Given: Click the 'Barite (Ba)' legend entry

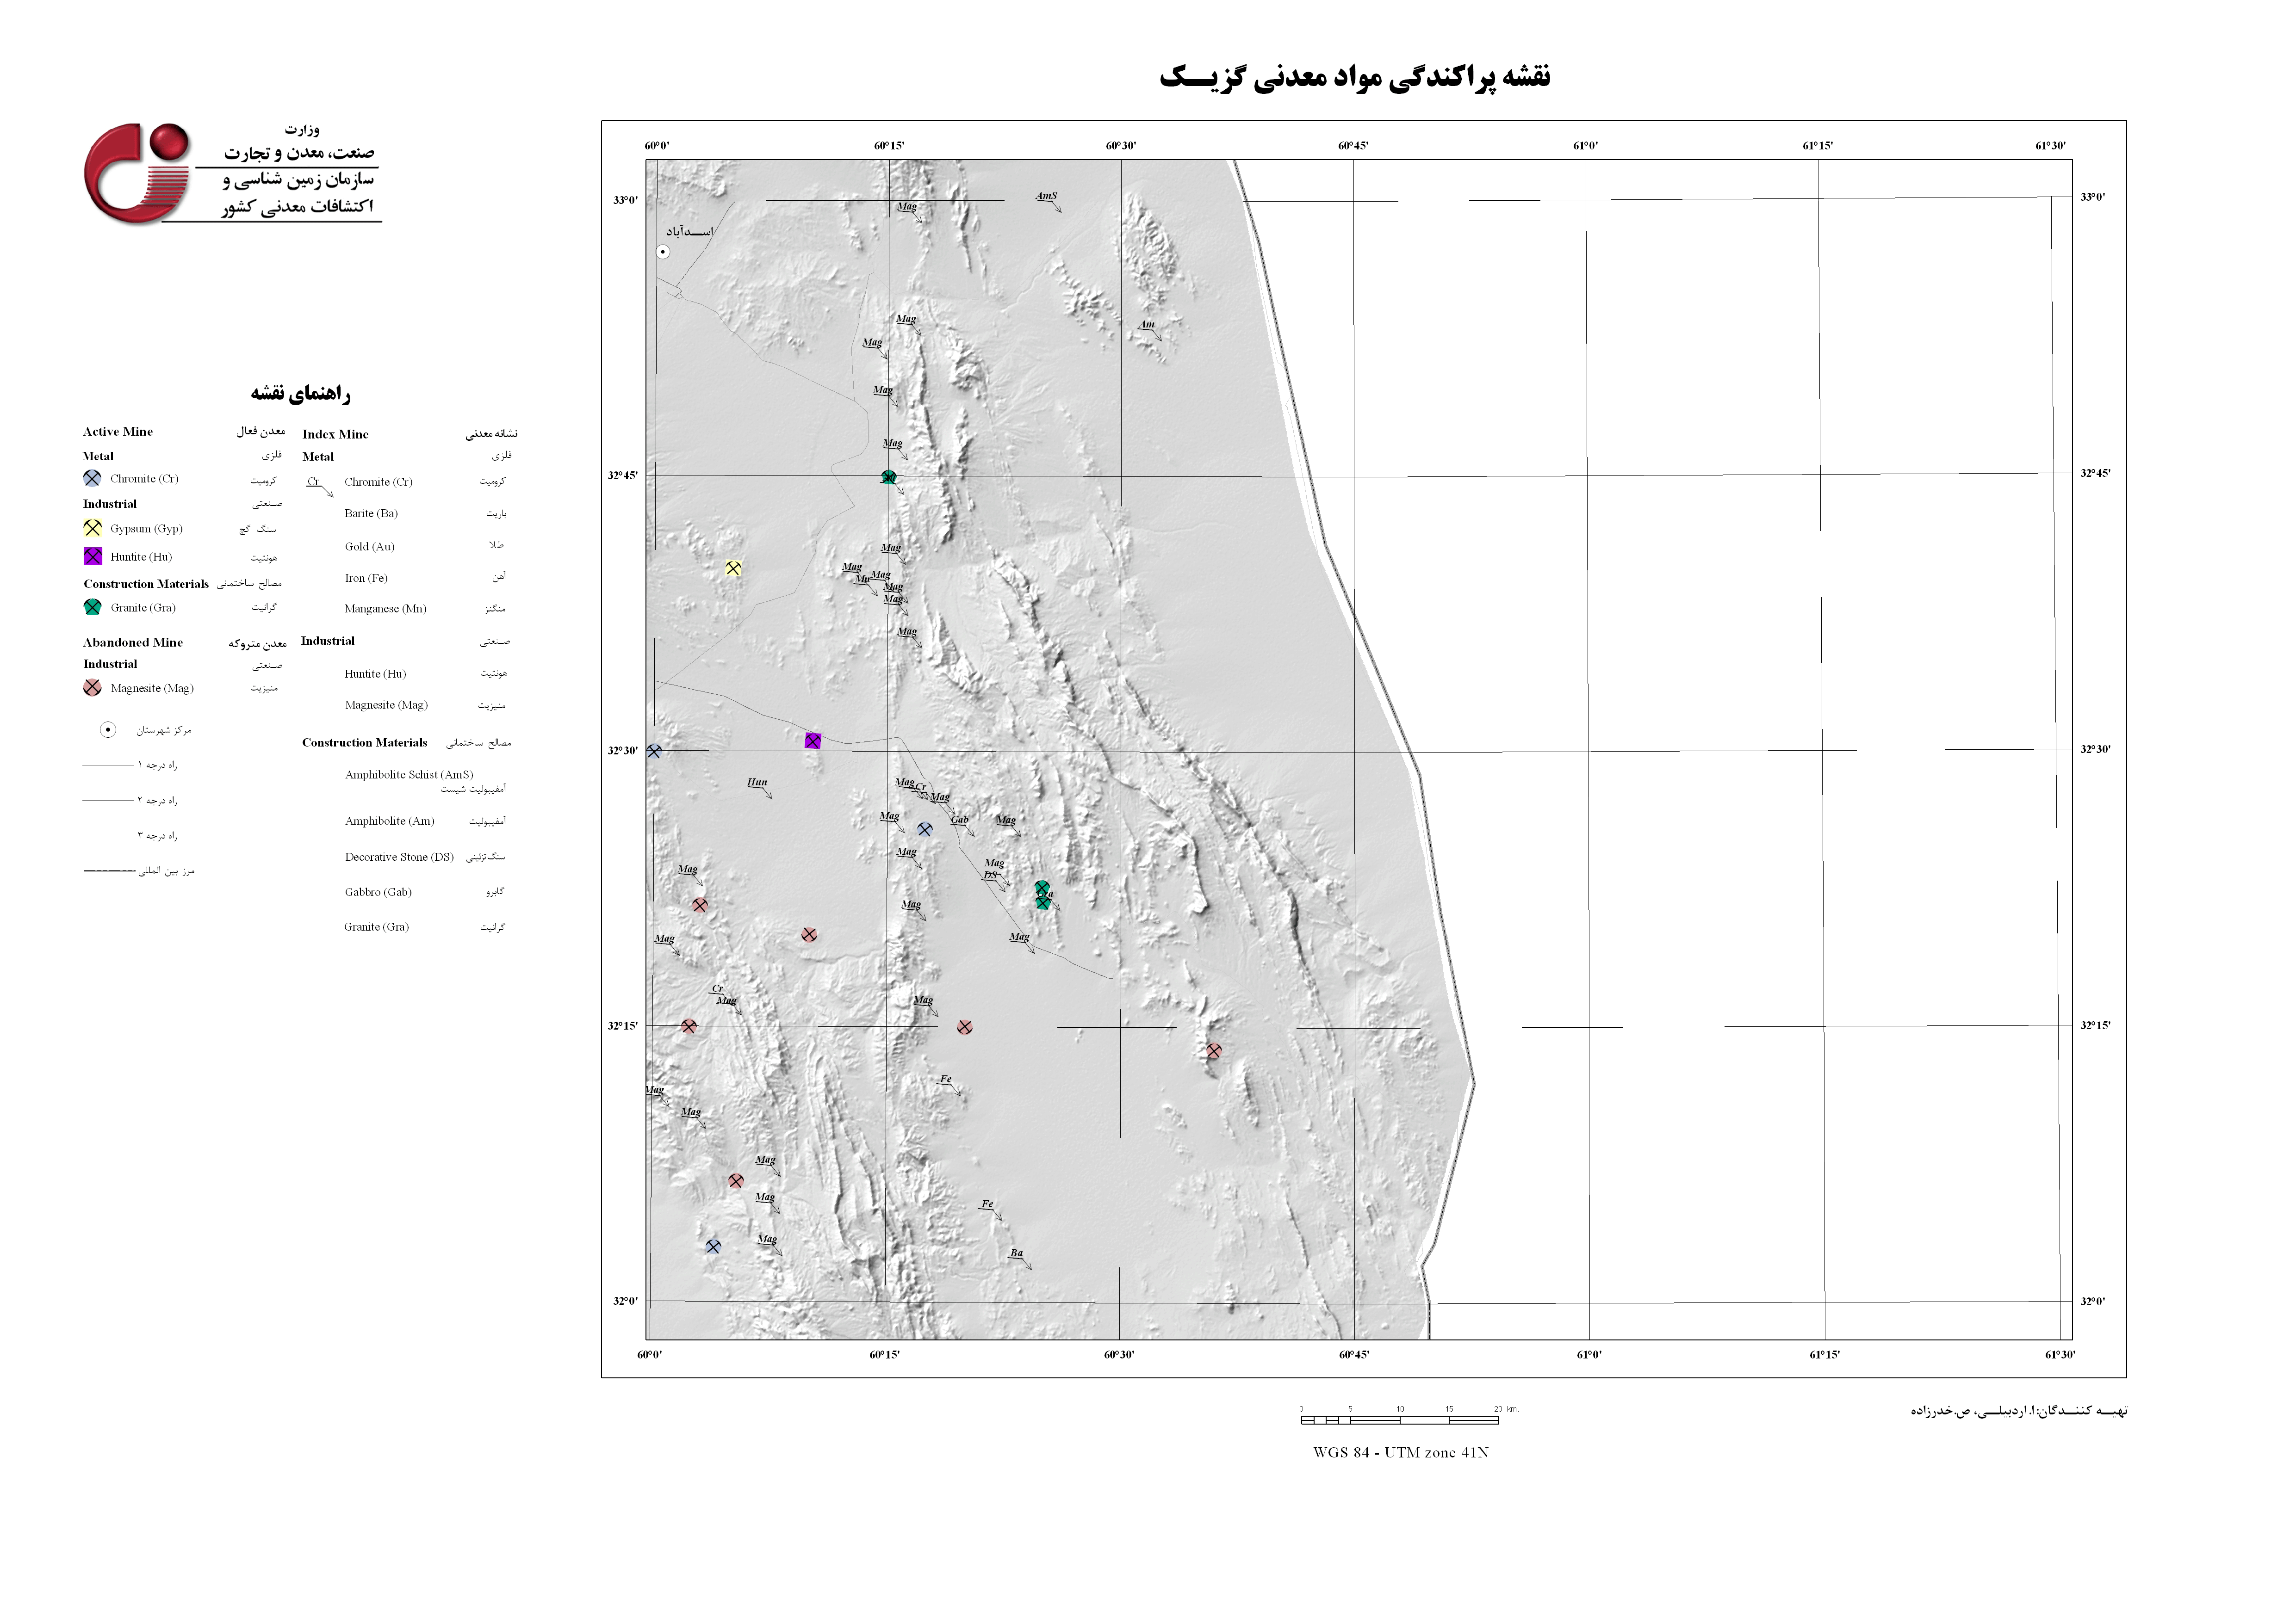Looking at the screenshot, I should (371, 514).
